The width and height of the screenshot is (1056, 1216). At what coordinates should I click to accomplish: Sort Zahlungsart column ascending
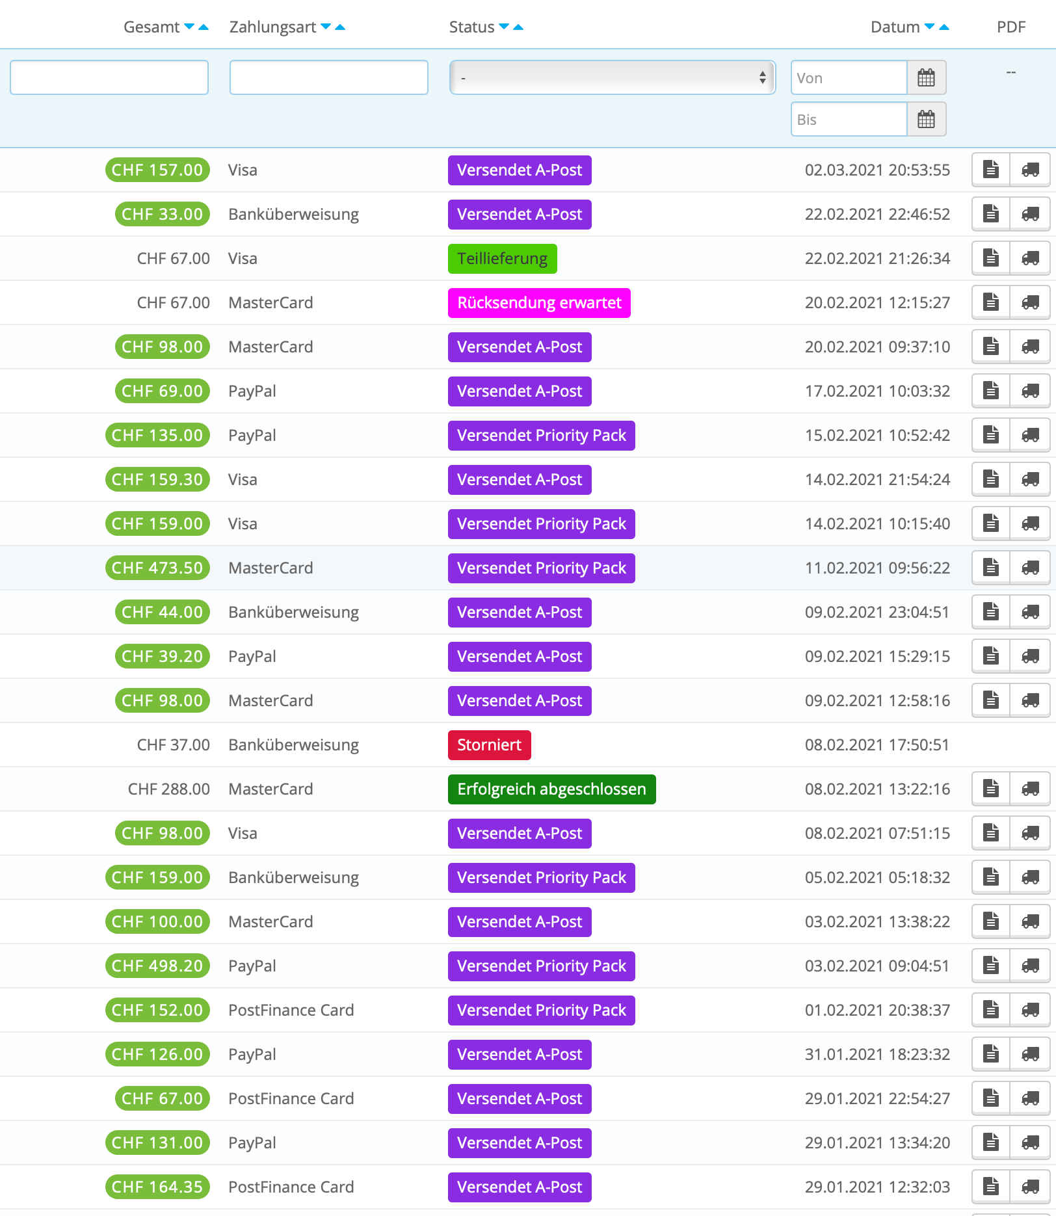[x=340, y=27]
